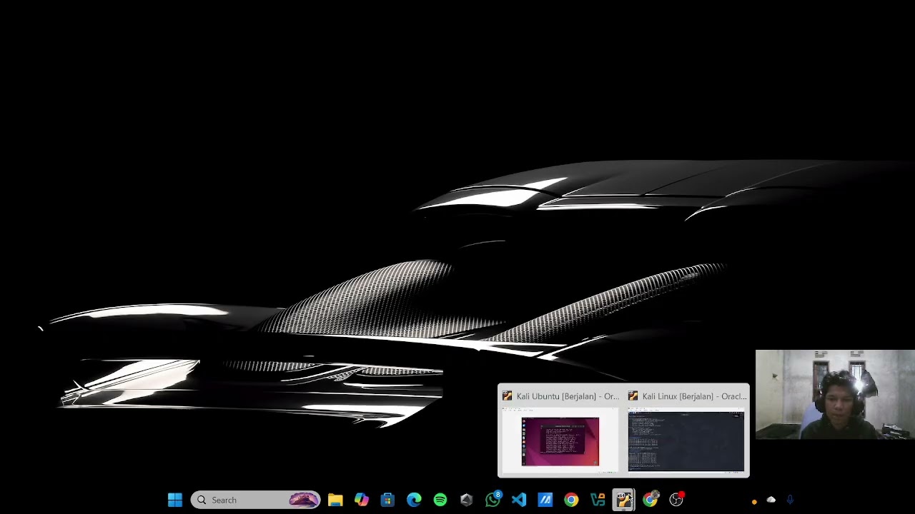Viewport: 915px width, 514px height.
Task: Open the green VS-lock taskbar app
Action: click(x=598, y=500)
